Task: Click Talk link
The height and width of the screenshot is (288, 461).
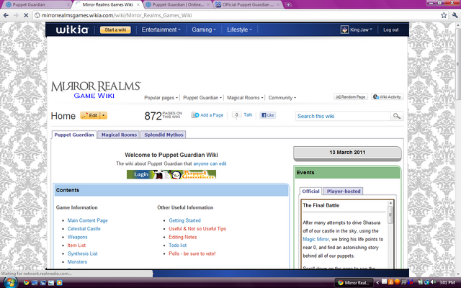Action: click(x=248, y=115)
